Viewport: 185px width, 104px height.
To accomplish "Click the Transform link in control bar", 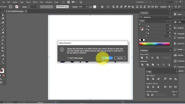I will click(x=163, y=7).
